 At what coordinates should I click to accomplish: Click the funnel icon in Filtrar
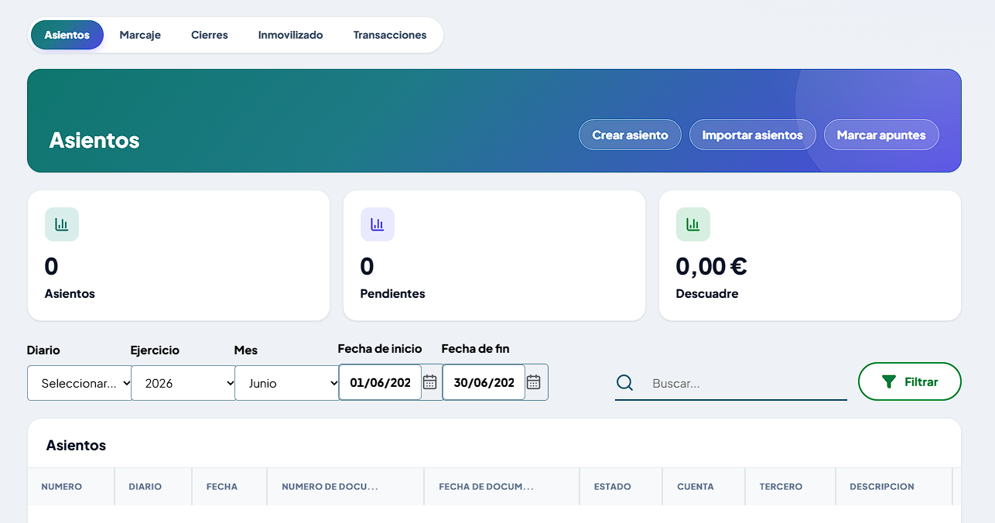[x=889, y=382]
